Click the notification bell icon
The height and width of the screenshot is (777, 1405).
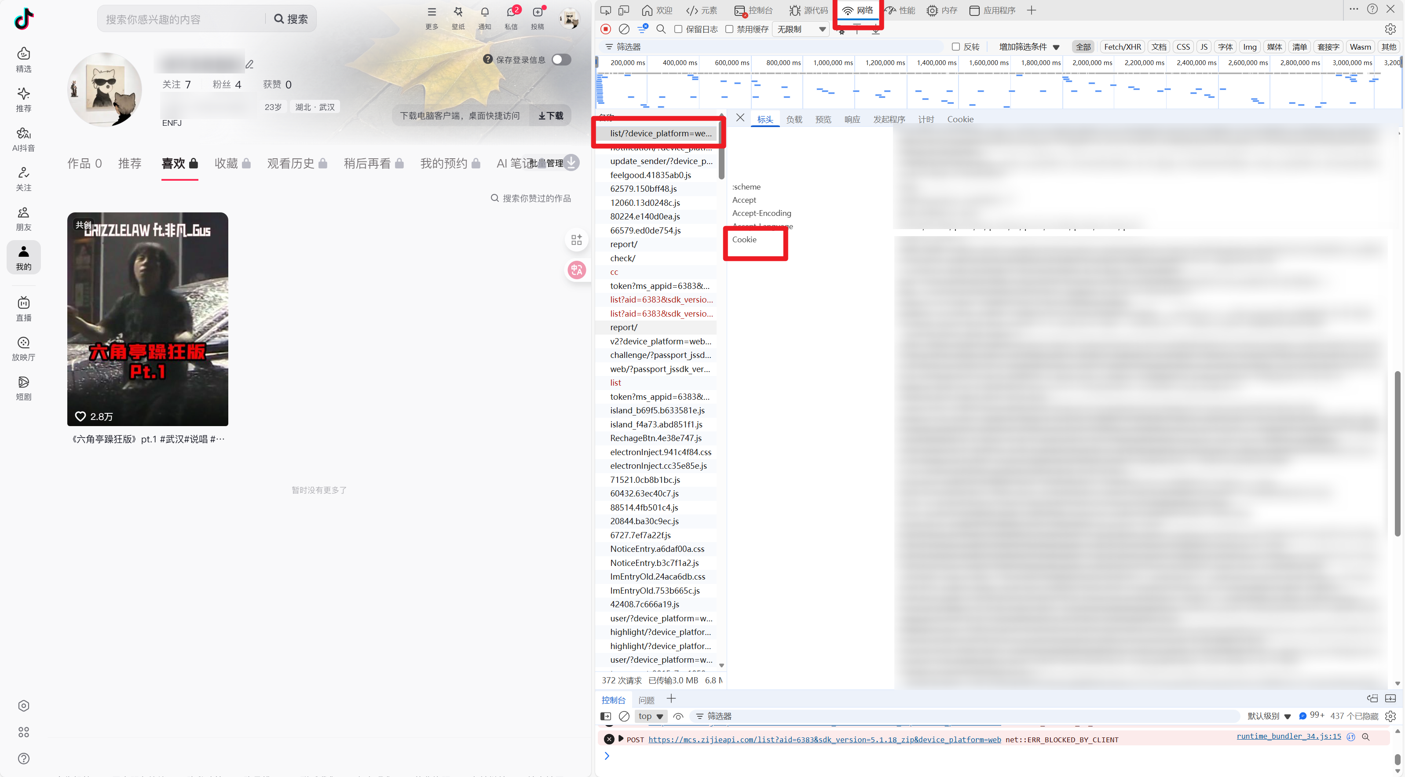point(484,13)
